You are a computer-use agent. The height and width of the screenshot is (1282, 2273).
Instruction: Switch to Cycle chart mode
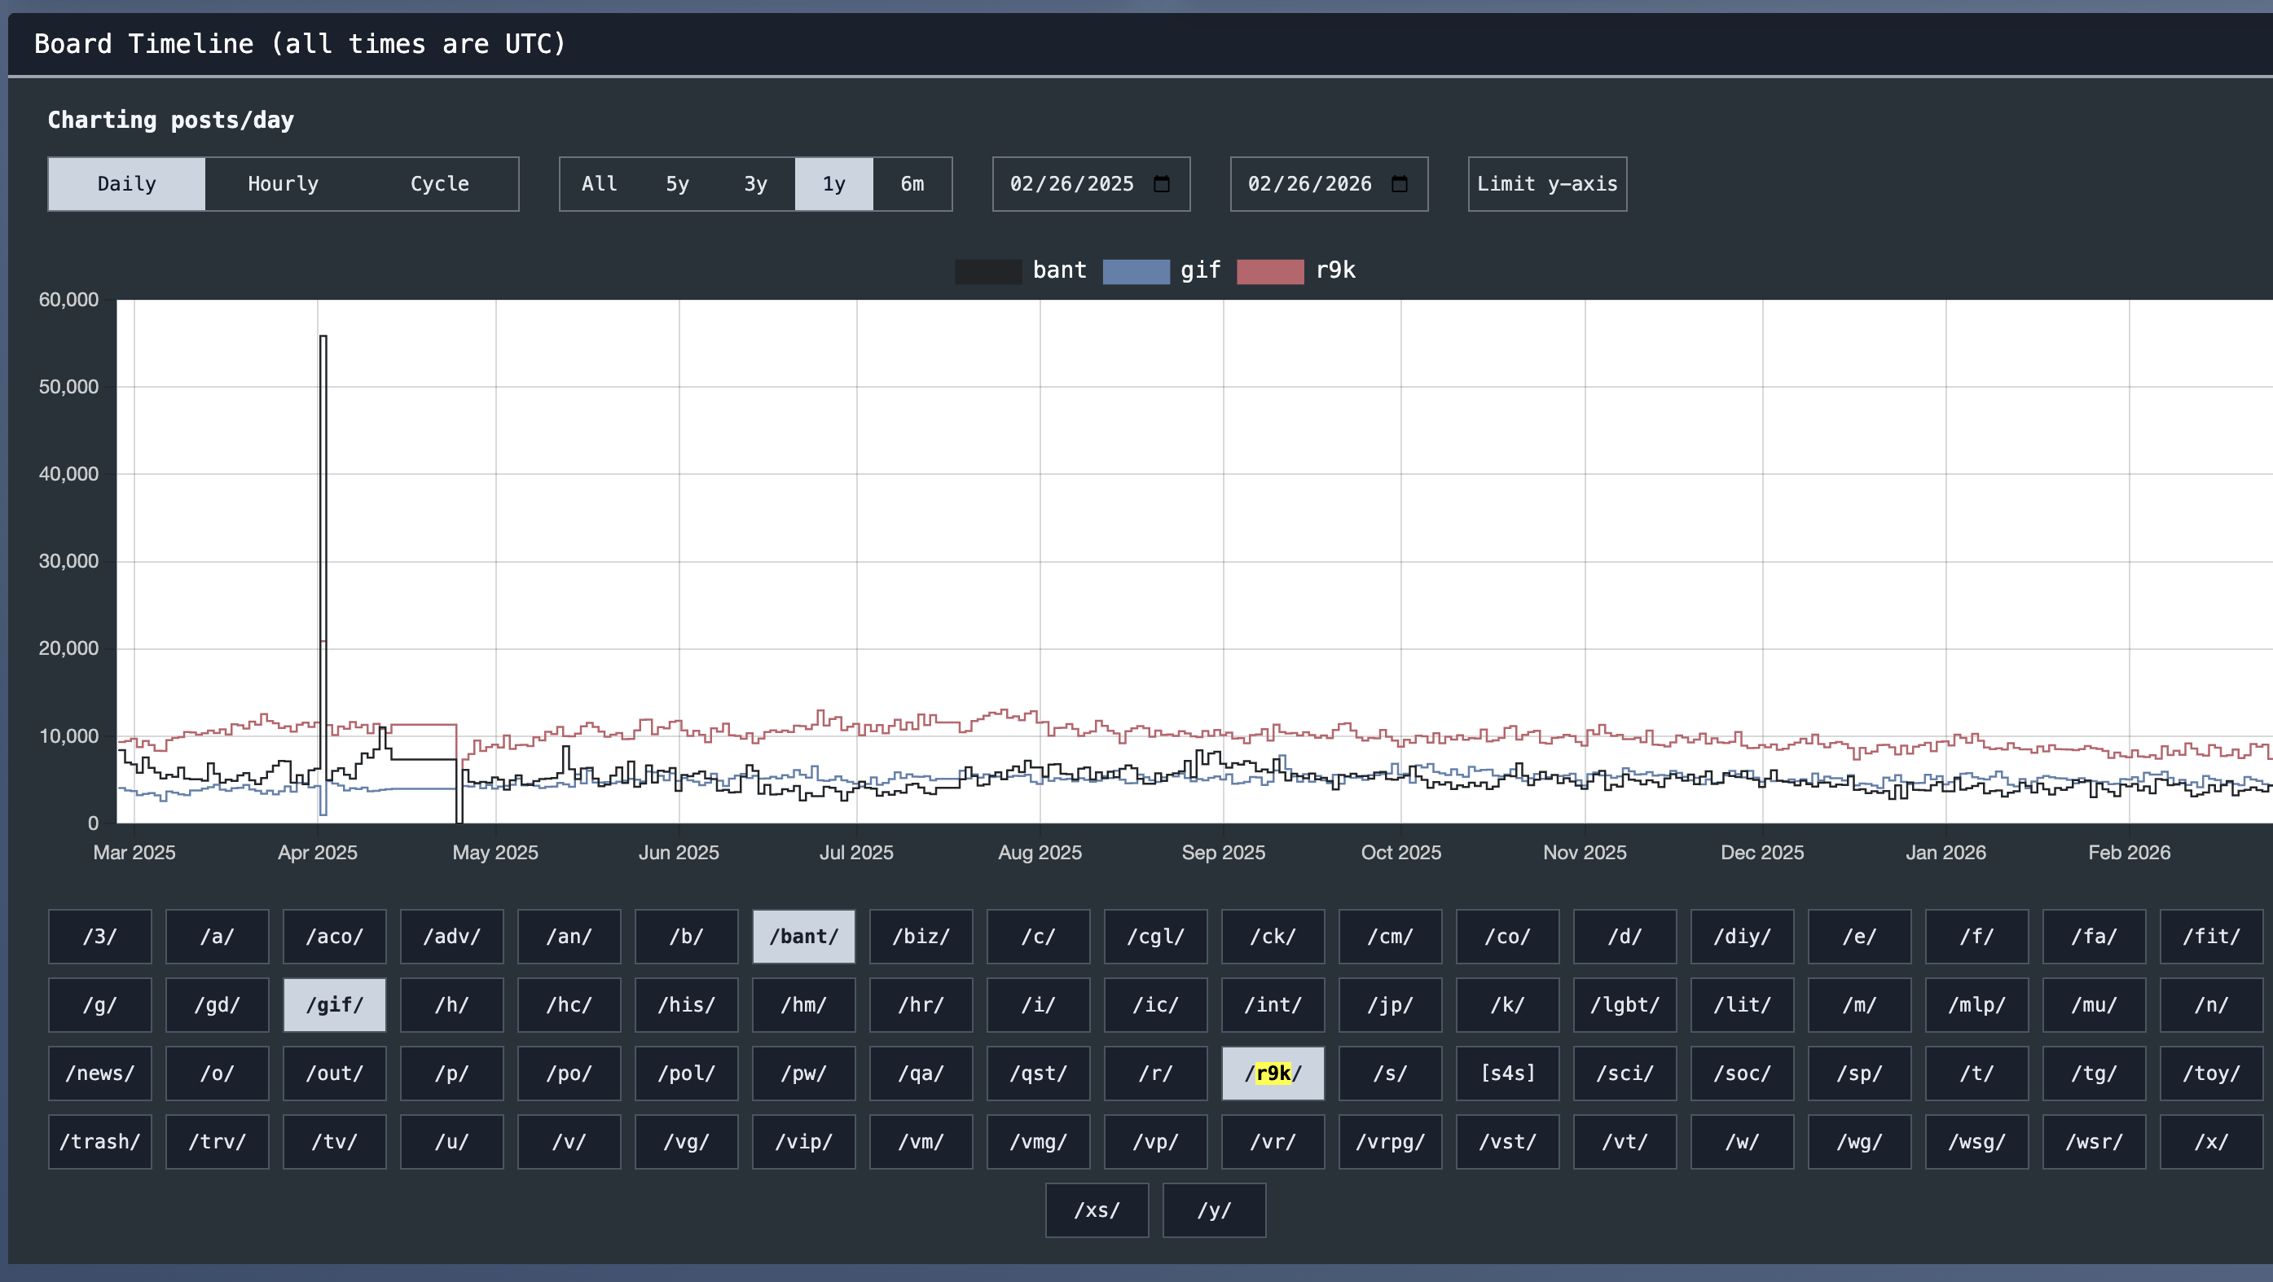coord(439,183)
